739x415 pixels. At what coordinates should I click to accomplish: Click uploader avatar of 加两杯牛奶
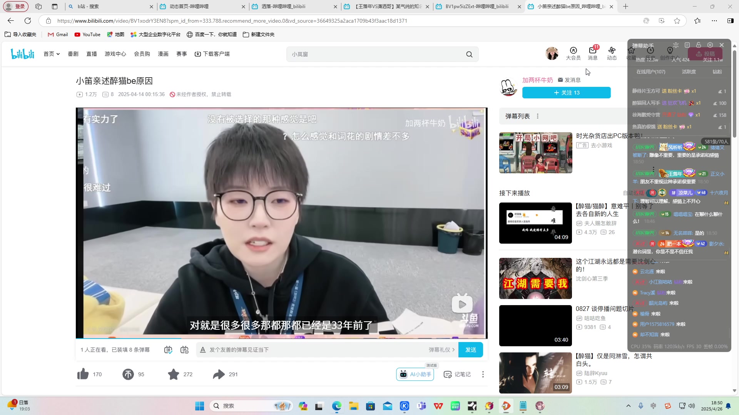coord(508,87)
